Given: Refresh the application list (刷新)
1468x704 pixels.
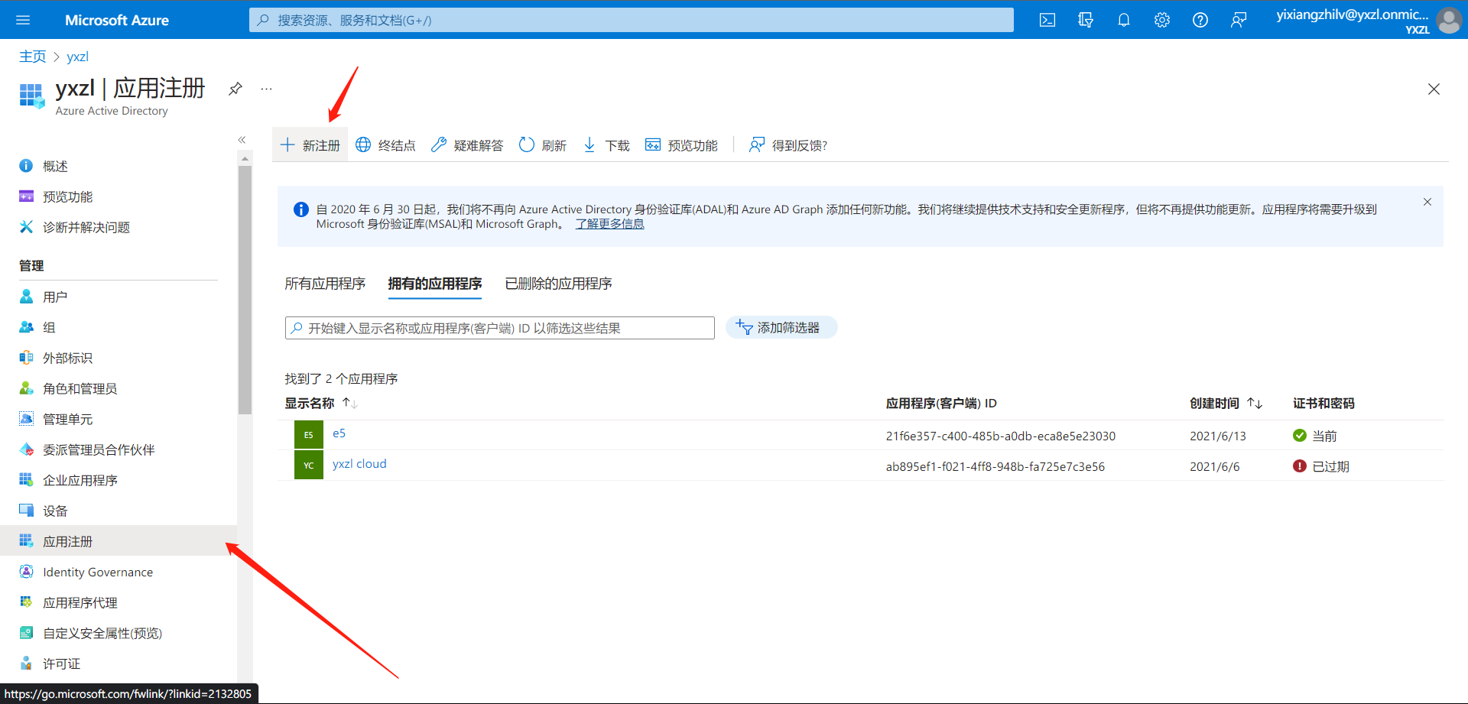Looking at the screenshot, I should tap(543, 145).
